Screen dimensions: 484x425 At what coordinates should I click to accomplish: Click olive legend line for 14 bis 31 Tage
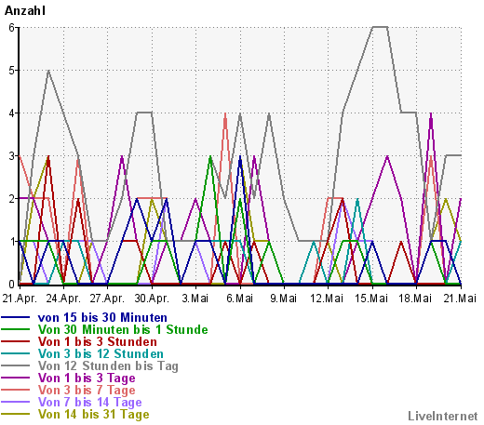[x=16, y=414]
